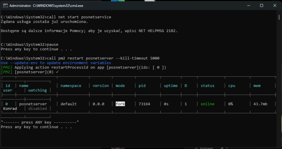This screenshot has width=282, height=149.
Task: Click the 'call net start posnetservice' command line
Action: click(56, 17)
